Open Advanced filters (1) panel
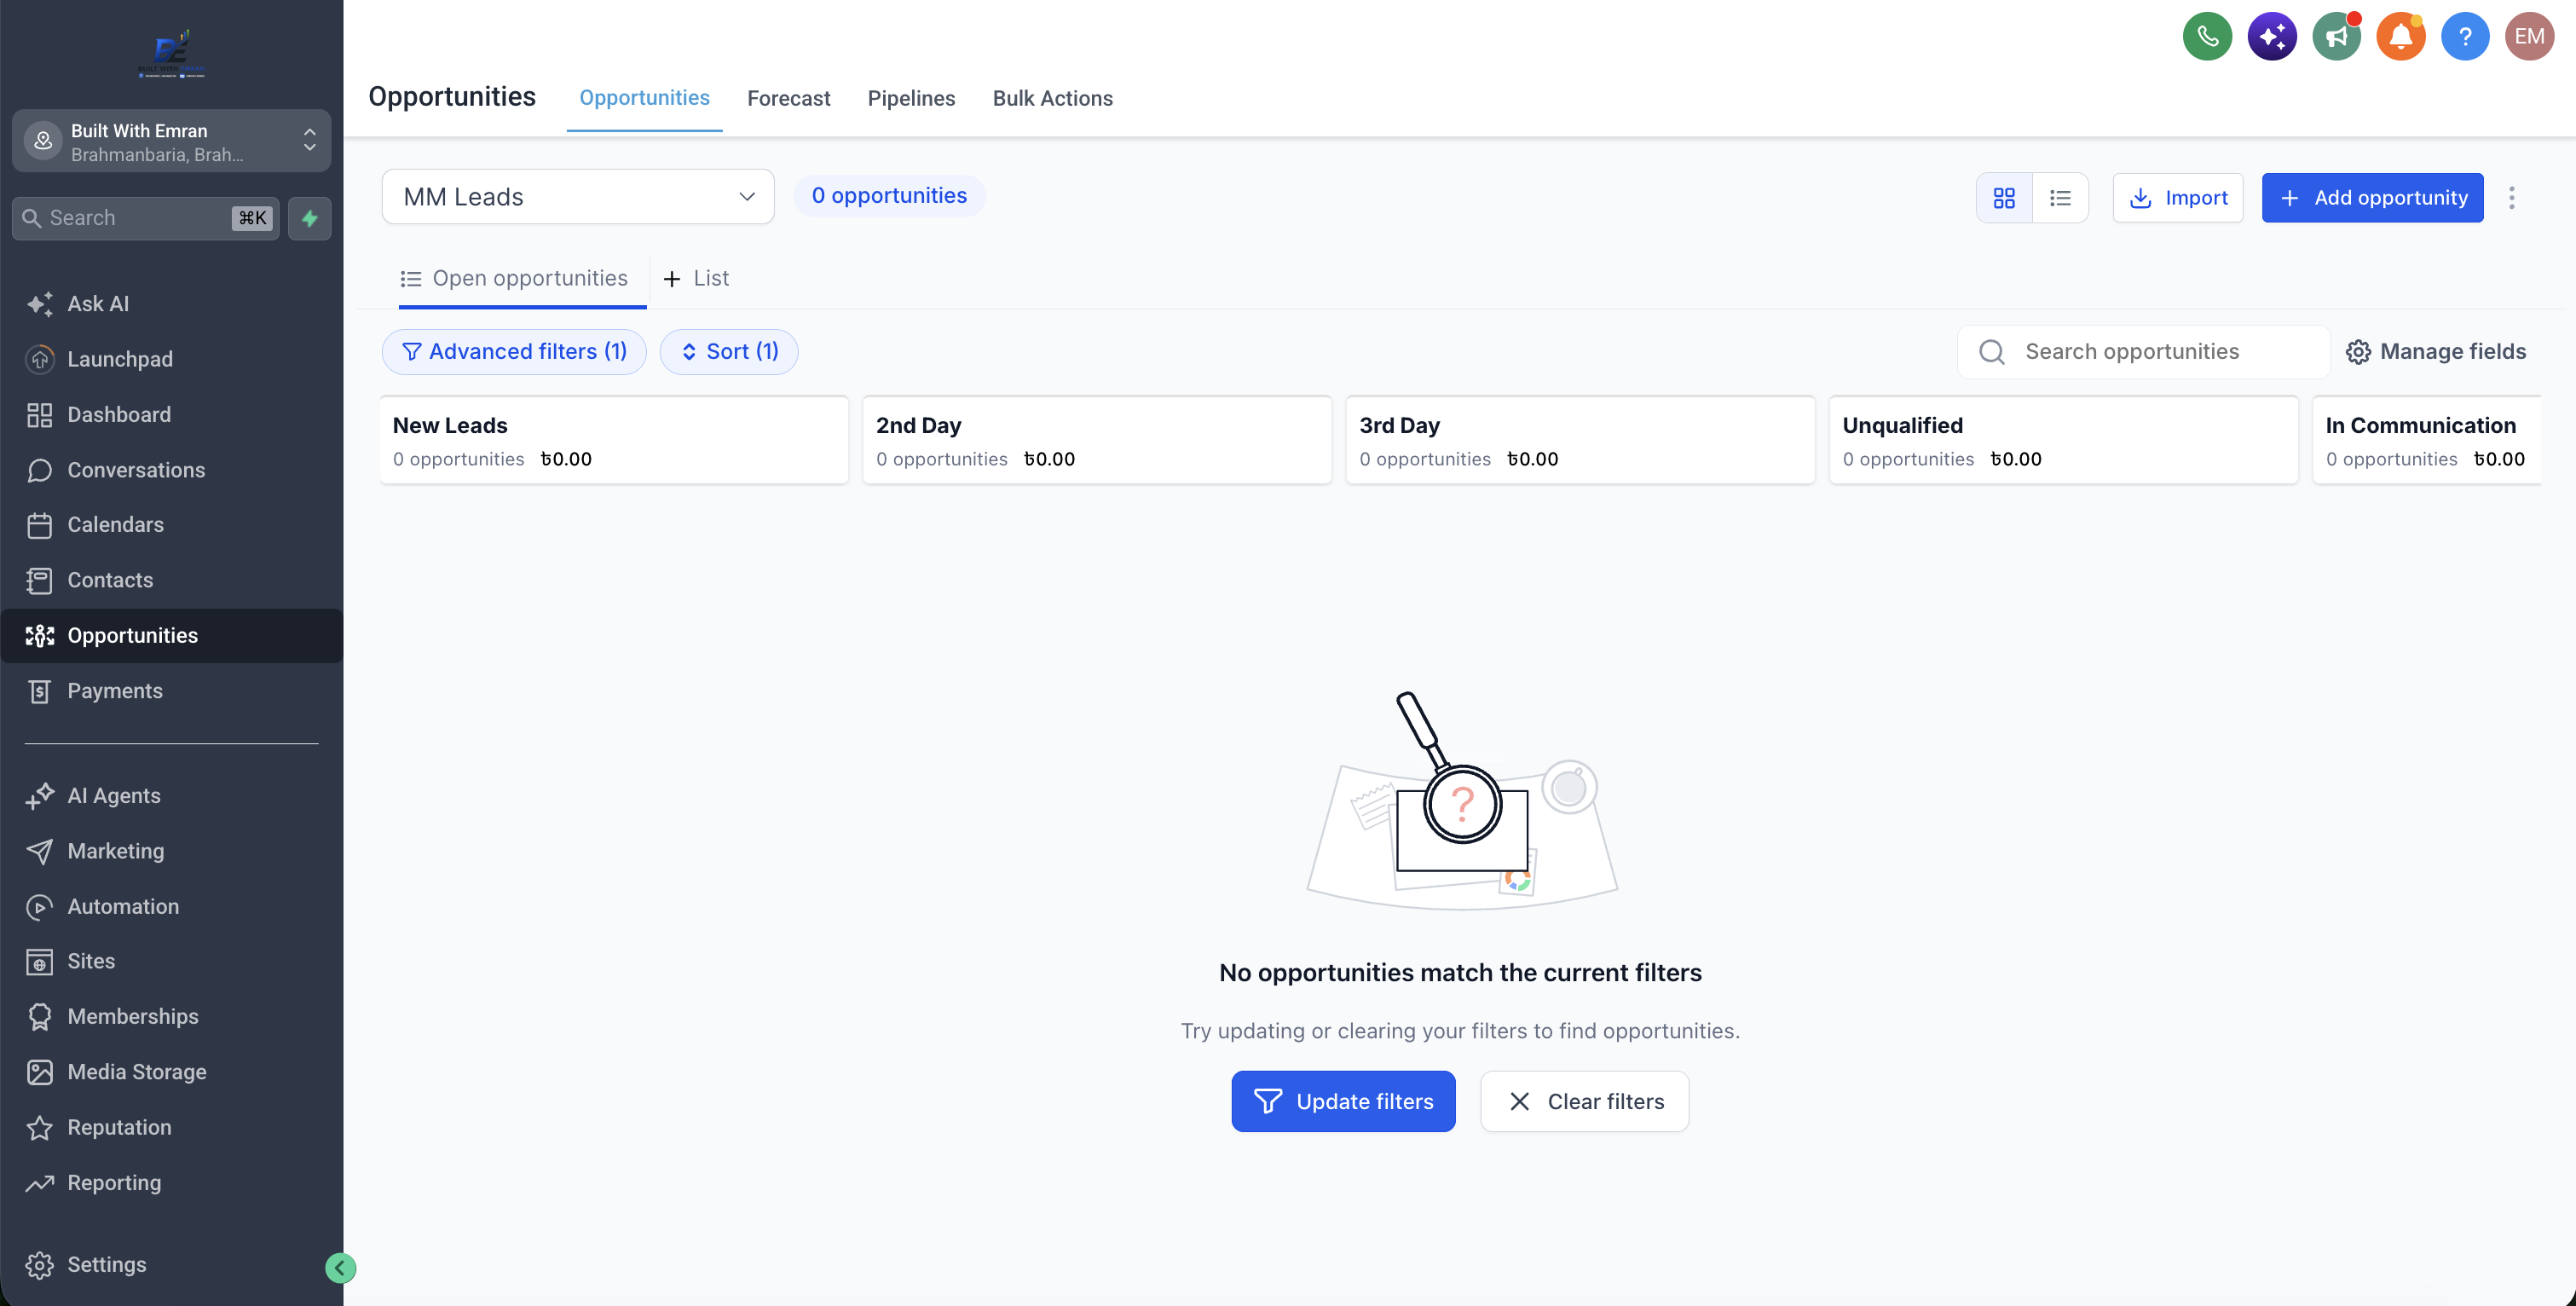2576x1306 pixels. point(514,352)
